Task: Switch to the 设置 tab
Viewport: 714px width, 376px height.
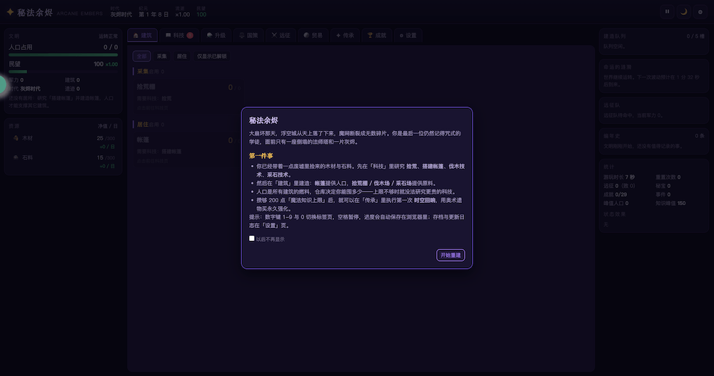Action: [x=408, y=35]
